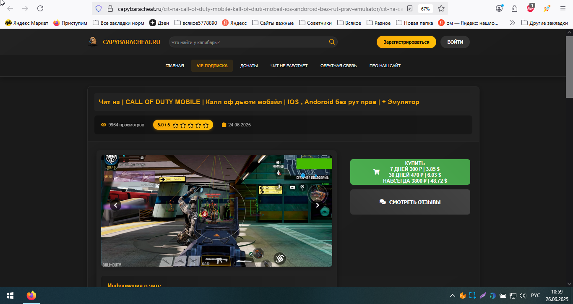This screenshot has height=304, width=573.
Task: Rate five stars with the last star
Action: [x=206, y=125]
